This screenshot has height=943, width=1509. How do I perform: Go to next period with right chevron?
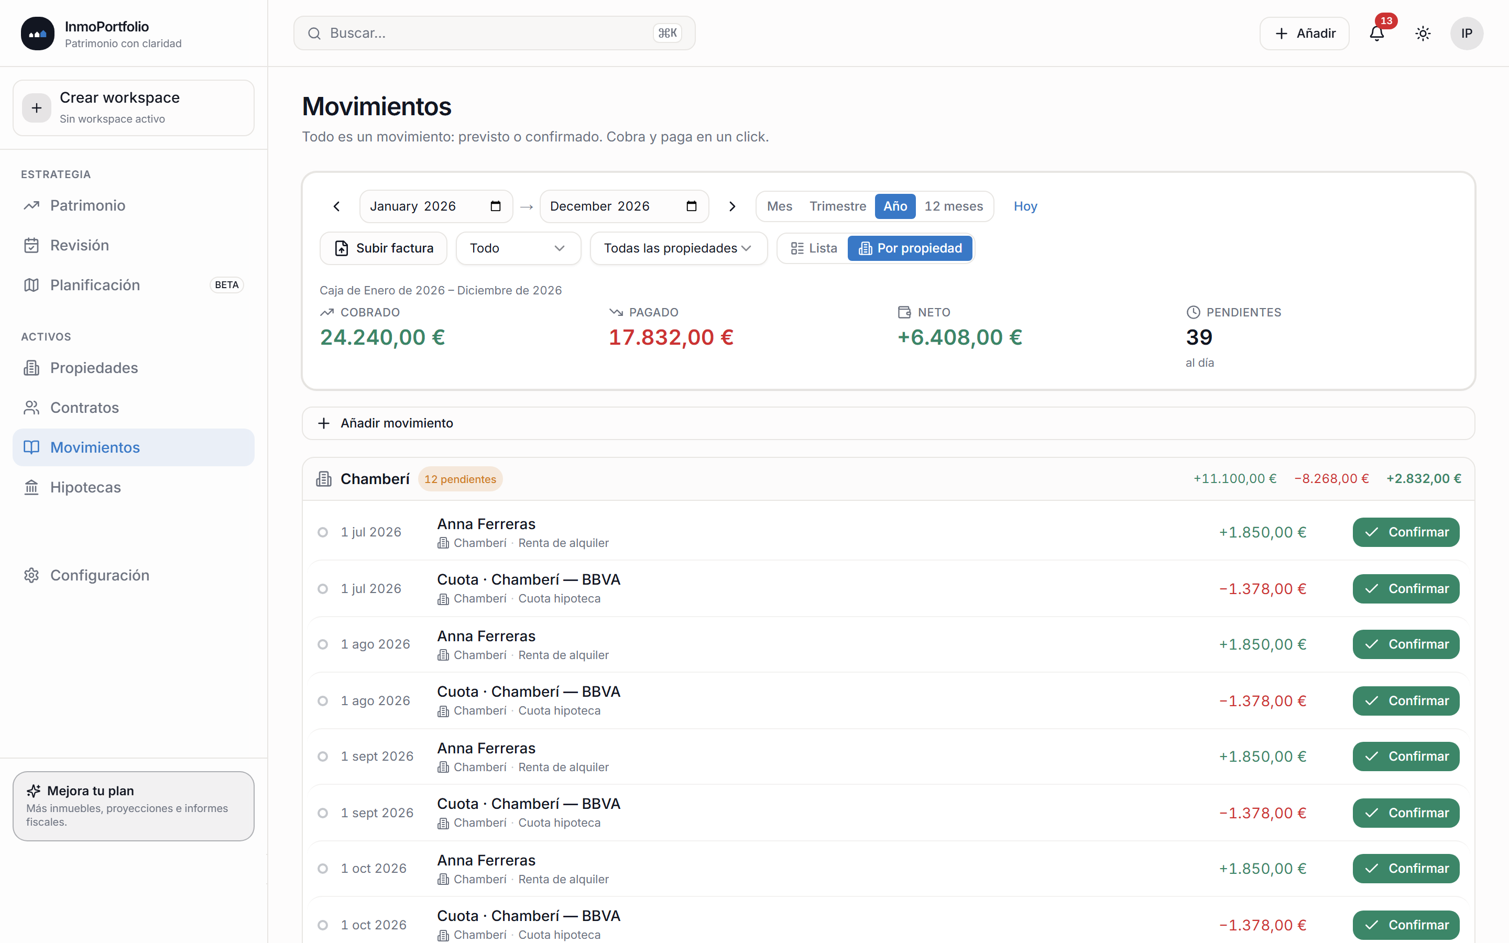tap(732, 206)
